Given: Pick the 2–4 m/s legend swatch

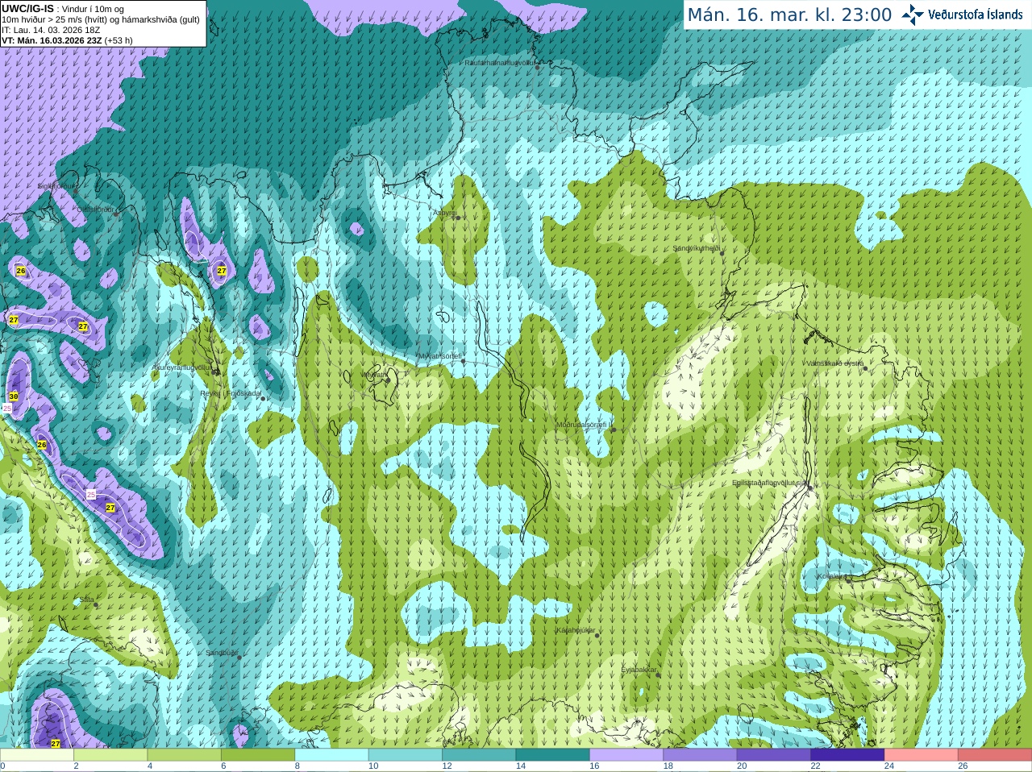Looking at the screenshot, I should coord(110,755).
